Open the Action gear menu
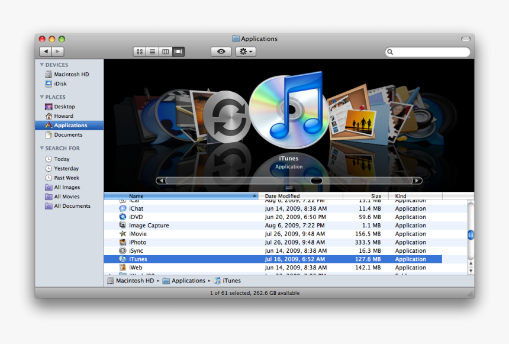This screenshot has width=509, height=344. click(245, 52)
